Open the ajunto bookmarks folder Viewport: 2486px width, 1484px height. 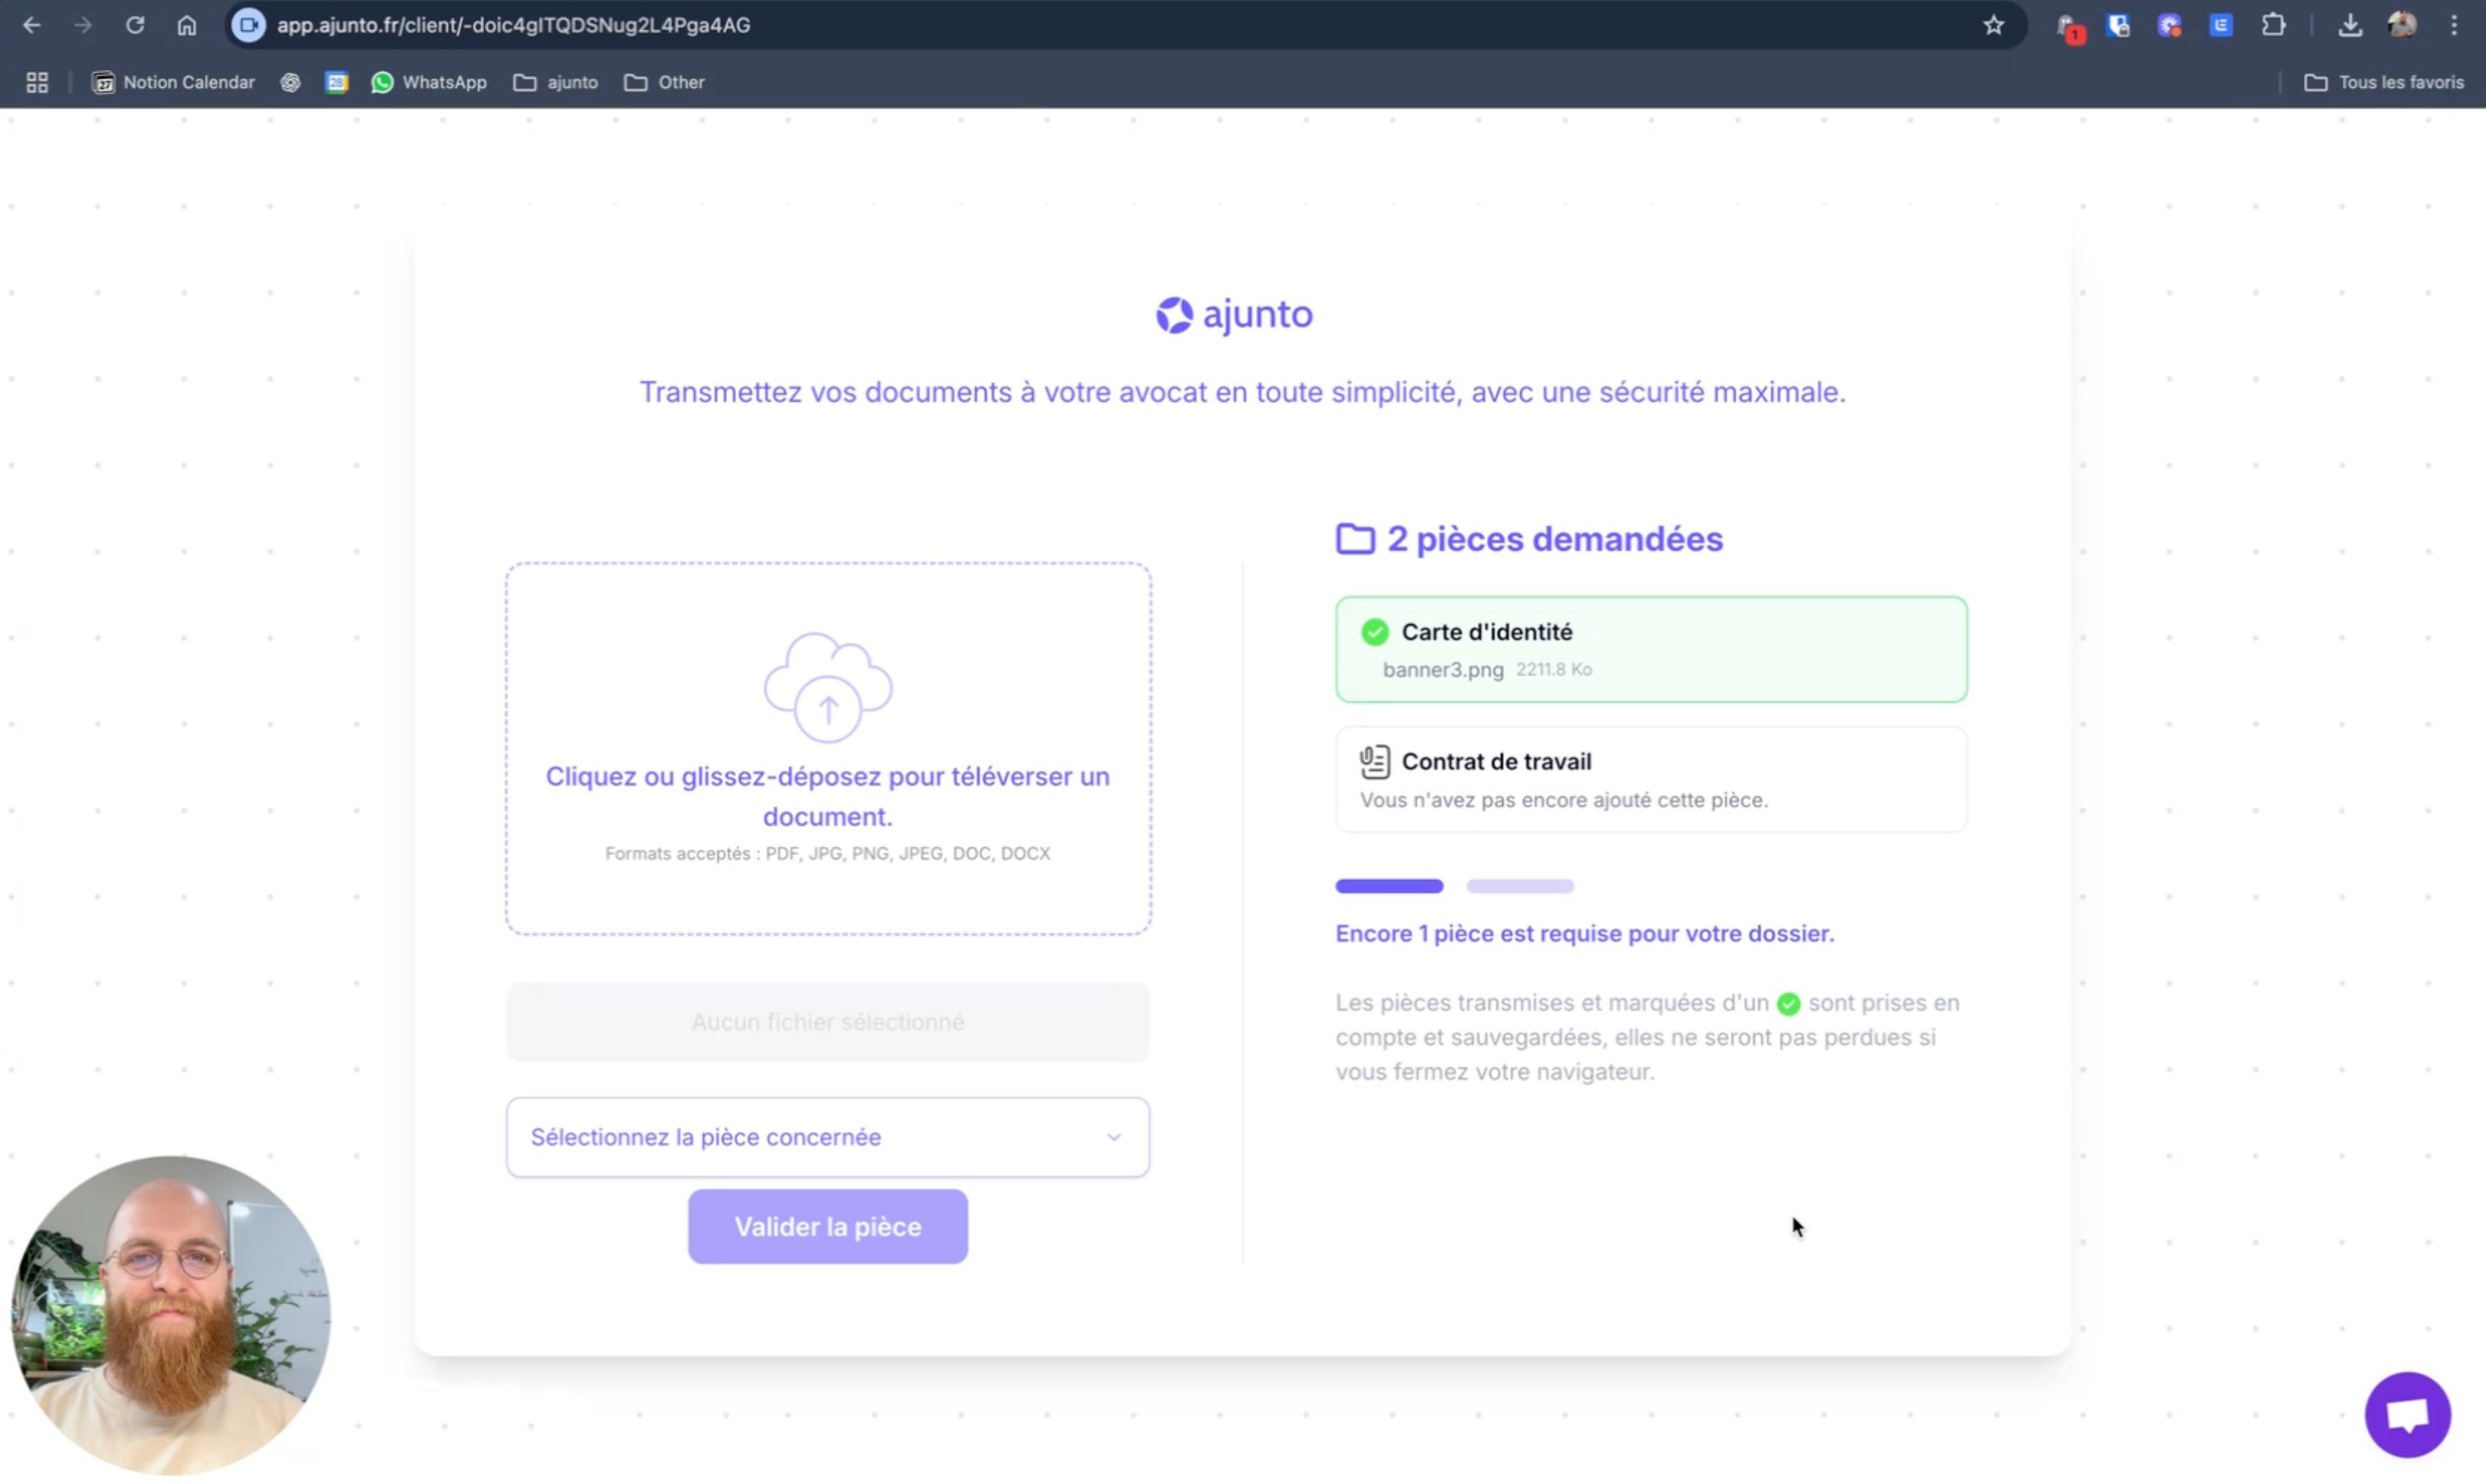click(x=555, y=82)
